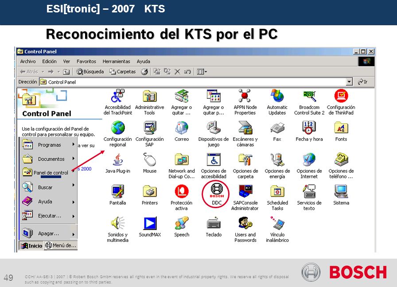397x287 pixels.
Task: Open Dispositivos de juego icon
Action: [x=214, y=128]
